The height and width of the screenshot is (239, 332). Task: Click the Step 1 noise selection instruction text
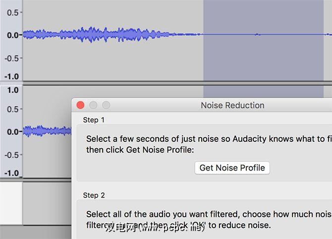[x=208, y=144]
